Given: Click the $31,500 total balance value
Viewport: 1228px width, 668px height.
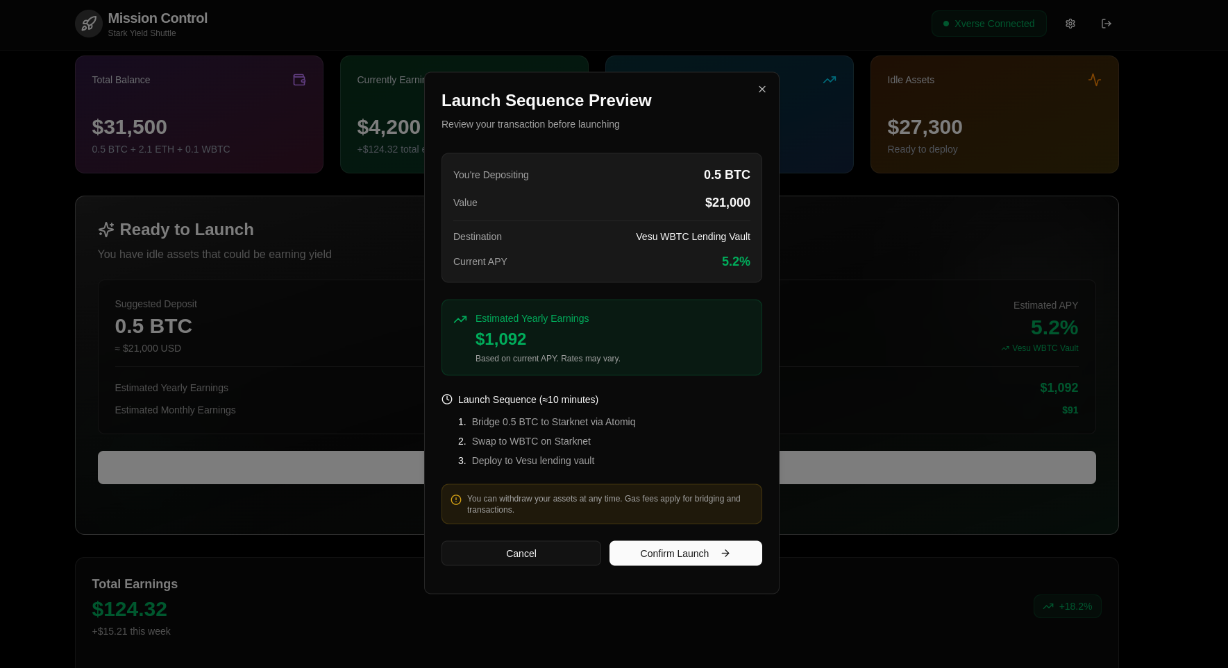Looking at the screenshot, I should 129,127.
